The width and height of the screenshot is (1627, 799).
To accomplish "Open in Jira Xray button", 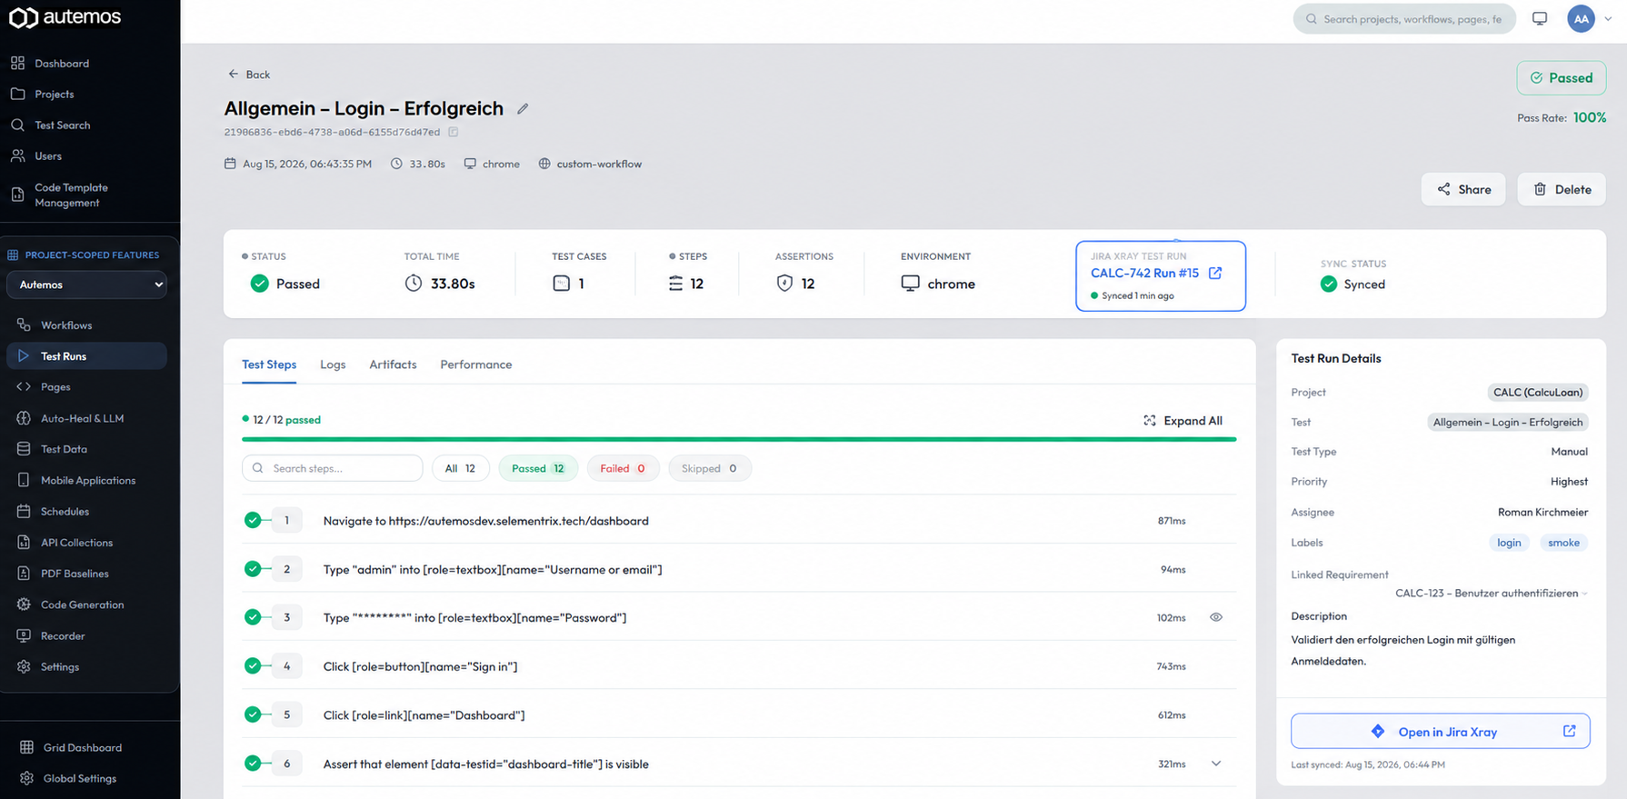I will coord(1441,732).
